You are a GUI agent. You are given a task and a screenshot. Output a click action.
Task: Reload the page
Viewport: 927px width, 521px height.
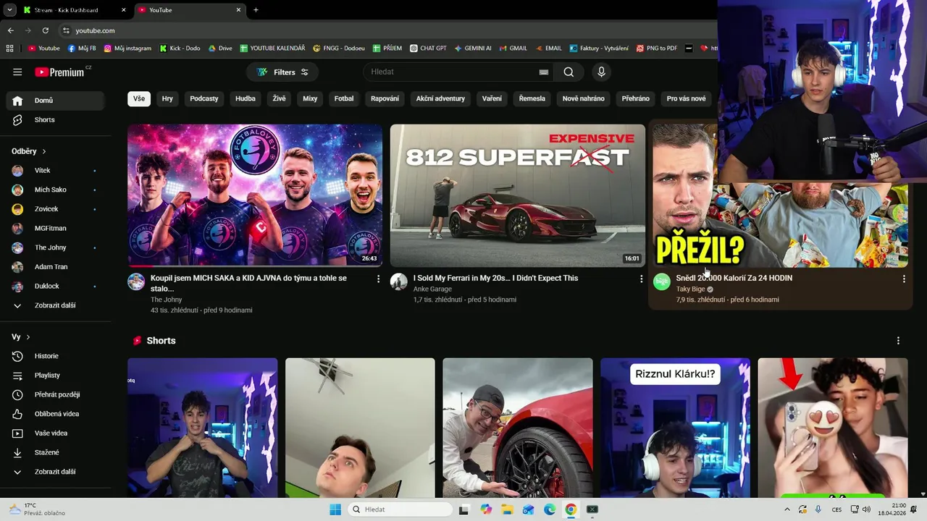tap(46, 30)
